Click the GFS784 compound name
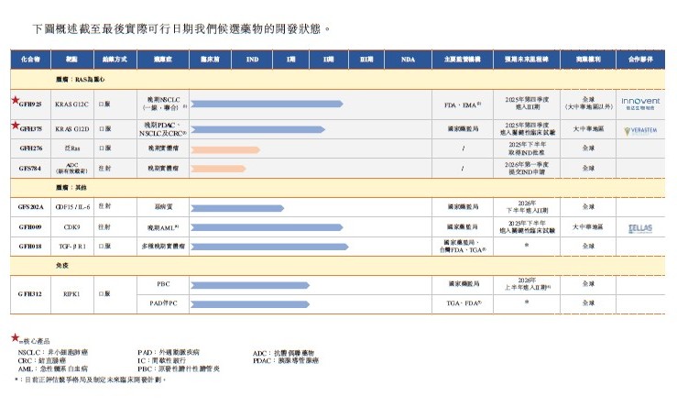 (x=30, y=168)
